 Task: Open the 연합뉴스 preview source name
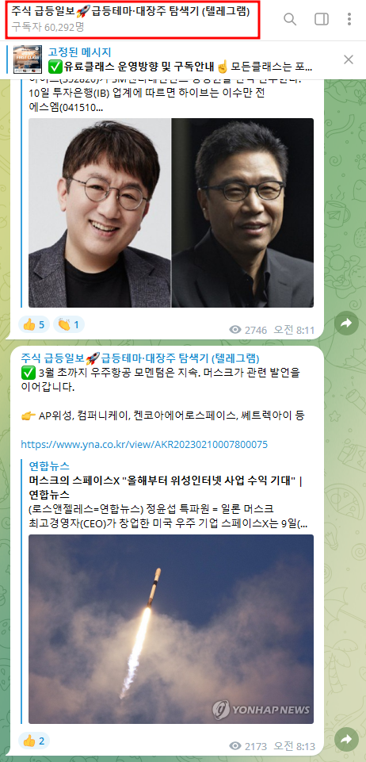point(49,465)
